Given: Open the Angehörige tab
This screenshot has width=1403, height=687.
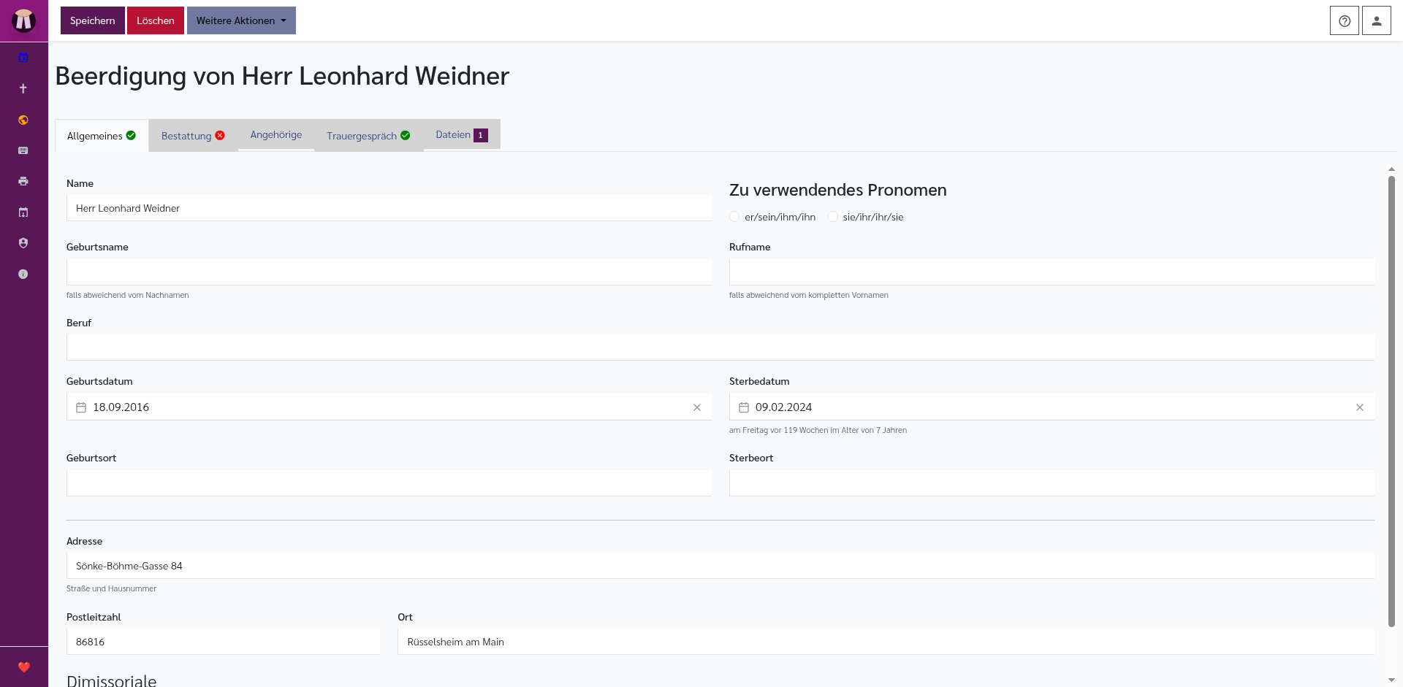Looking at the screenshot, I should pos(276,134).
